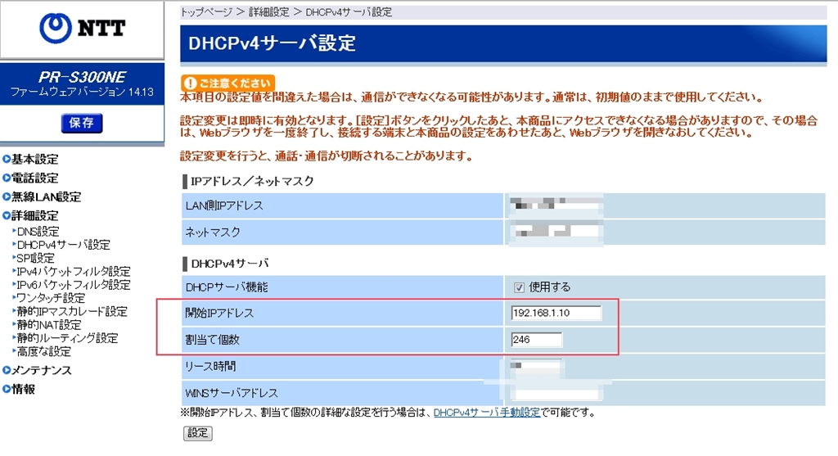Click the 詳細設定 breadcrumb
838x456 pixels.
point(268,12)
